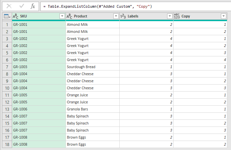The image size is (231, 150).
Task: Select row number 13
Action: coord(7,109)
